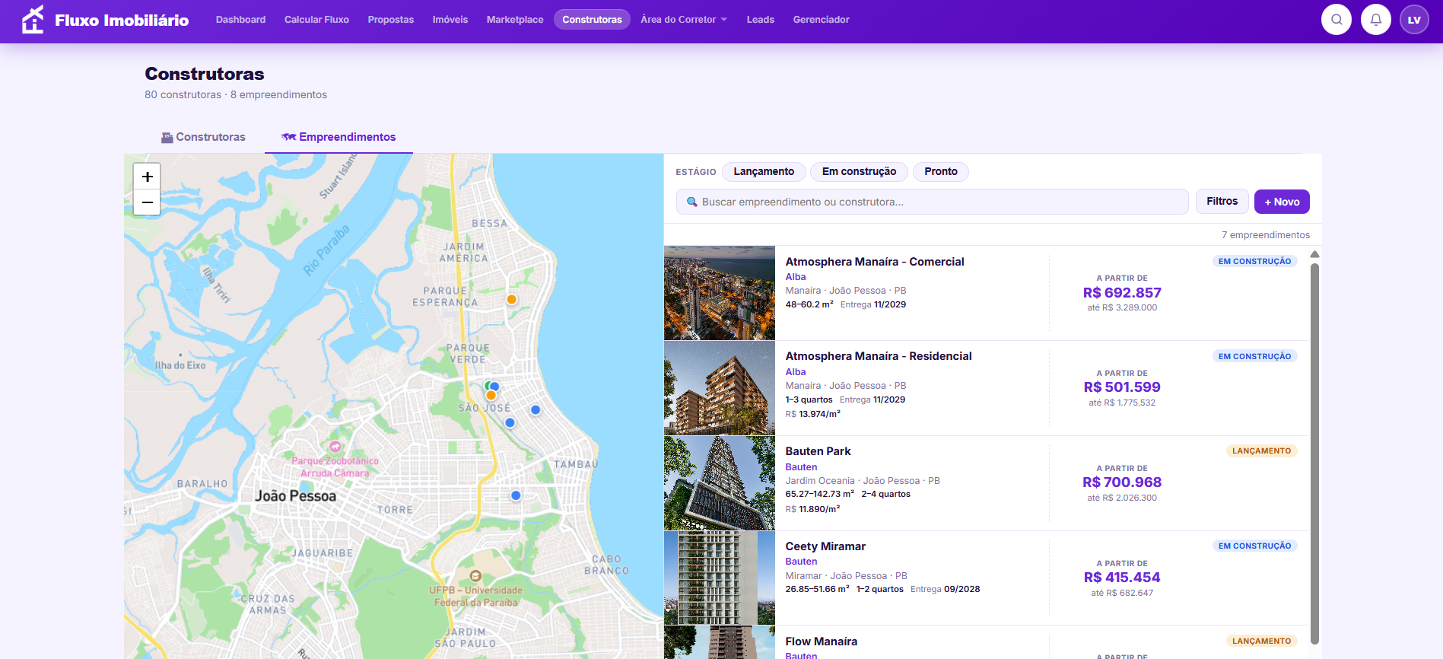1443x659 pixels.
Task: Click the price R$ 501.599
Action: (1122, 387)
